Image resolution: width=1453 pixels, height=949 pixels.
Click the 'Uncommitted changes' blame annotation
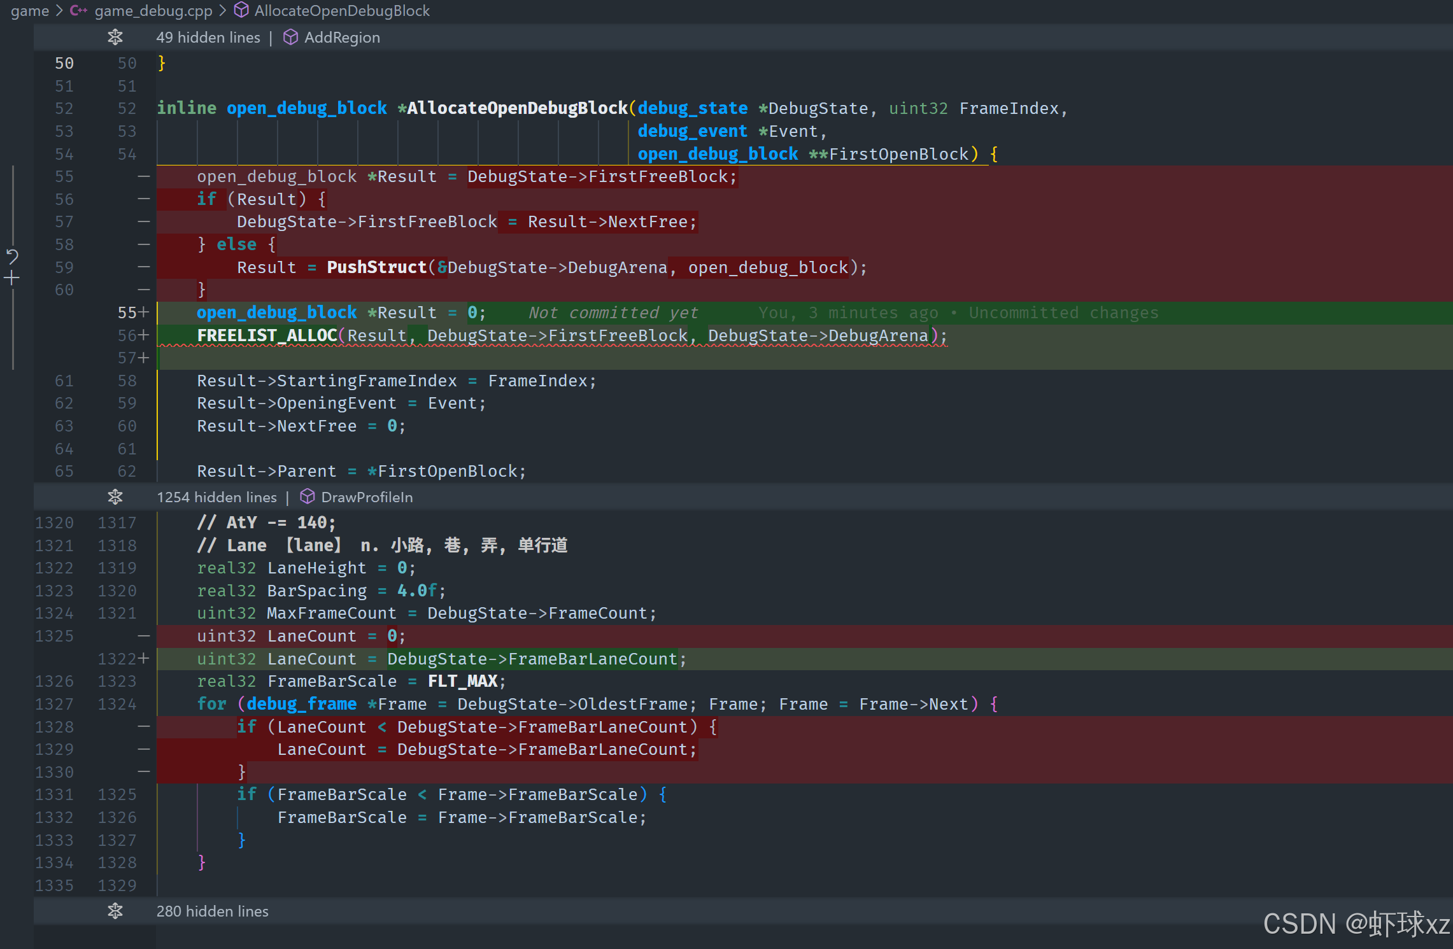(x=1063, y=313)
